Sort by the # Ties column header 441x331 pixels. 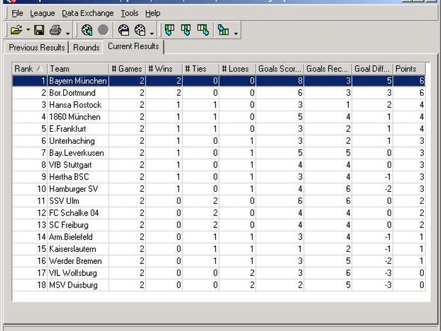[x=201, y=68]
